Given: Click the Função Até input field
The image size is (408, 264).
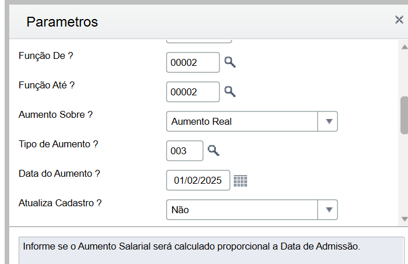Looking at the screenshot, I should pyautogui.click(x=192, y=92).
